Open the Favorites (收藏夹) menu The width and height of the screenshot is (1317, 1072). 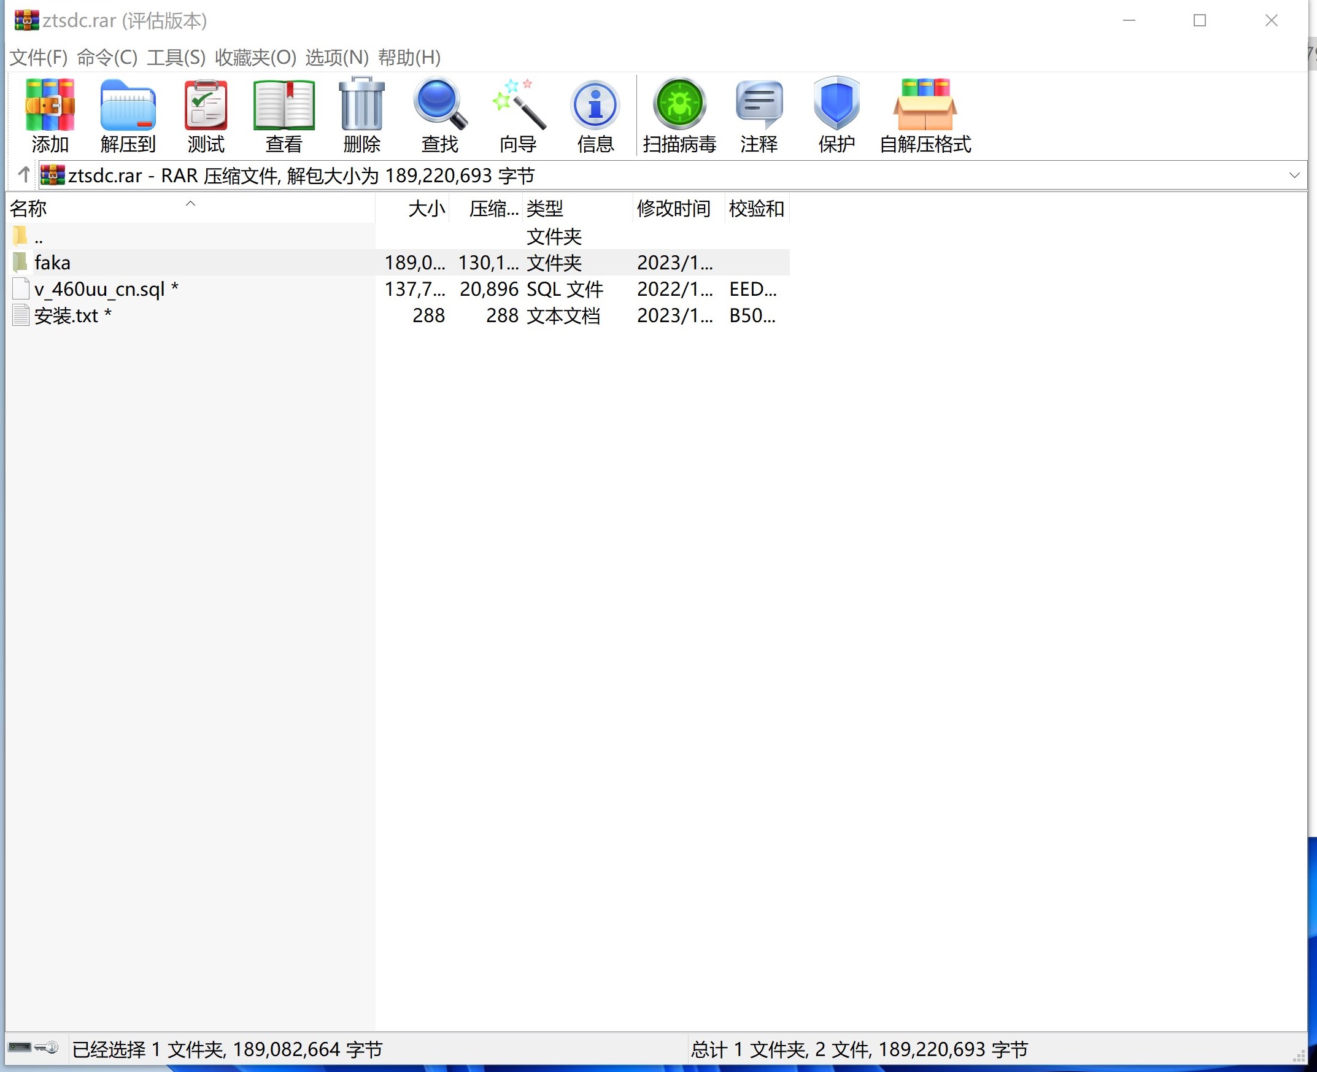tap(256, 58)
